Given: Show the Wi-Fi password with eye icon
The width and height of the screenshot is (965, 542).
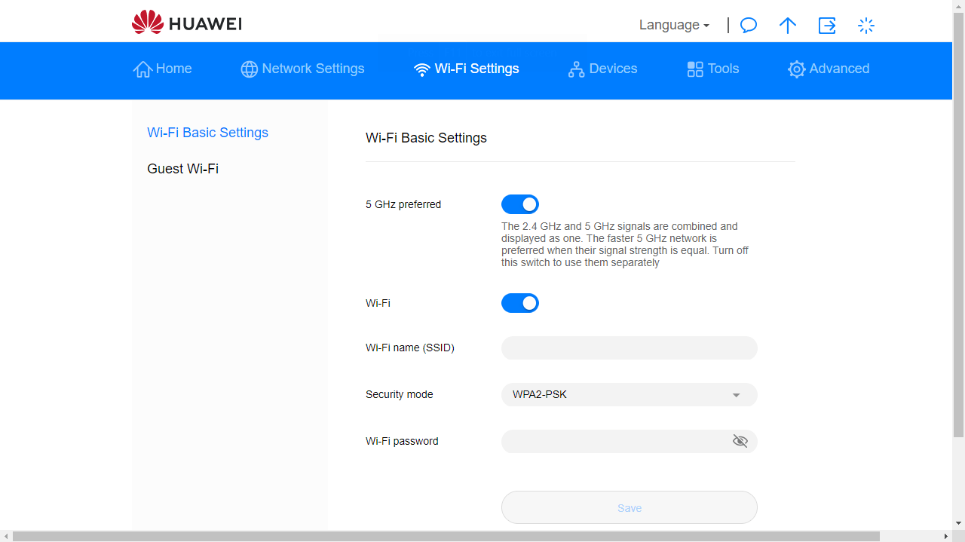Looking at the screenshot, I should [x=740, y=441].
